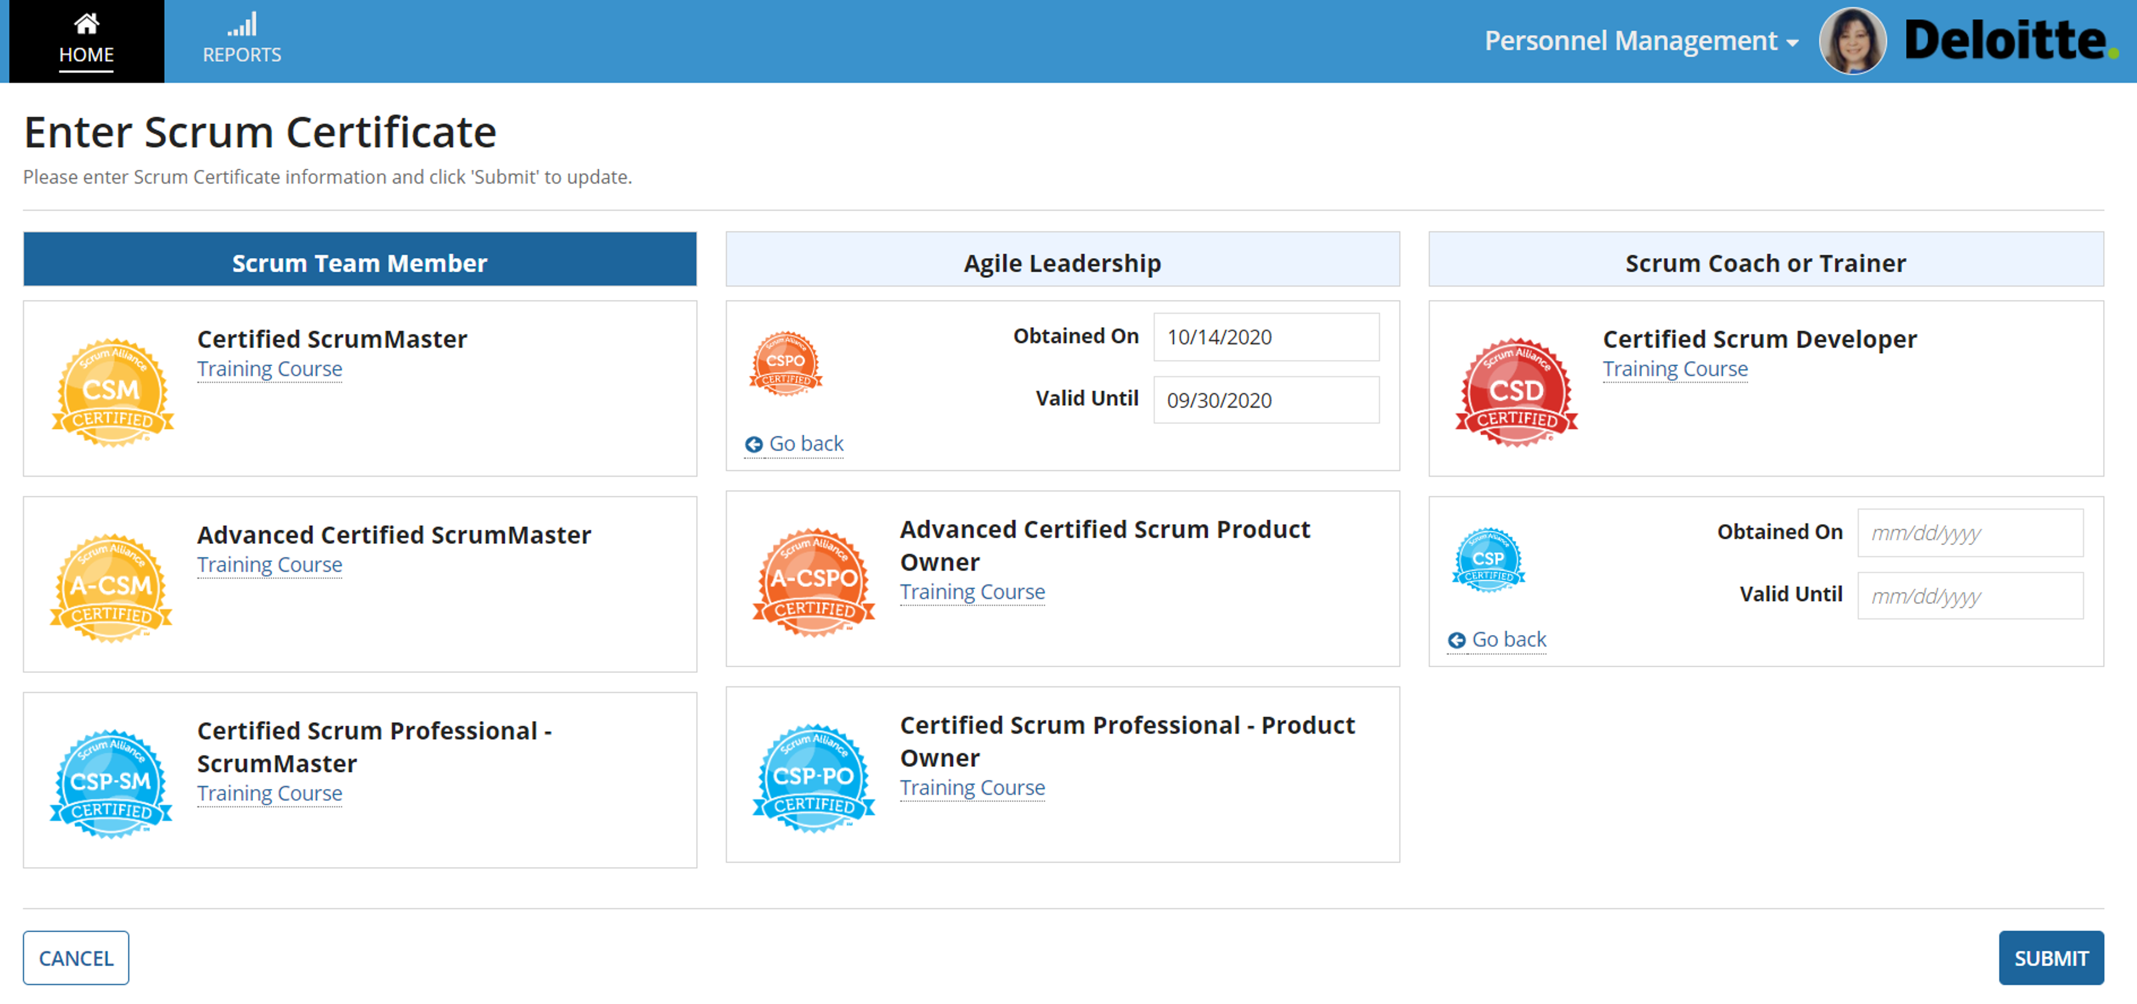Click the Go back arrow in CSPO card

coord(754,445)
